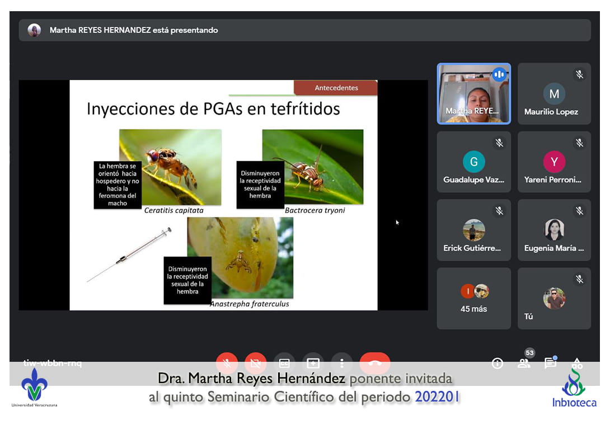Click the present screen icon
Viewport: 610px width, 425px height.
pyautogui.click(x=313, y=363)
